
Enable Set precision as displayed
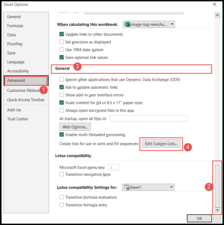(62, 42)
